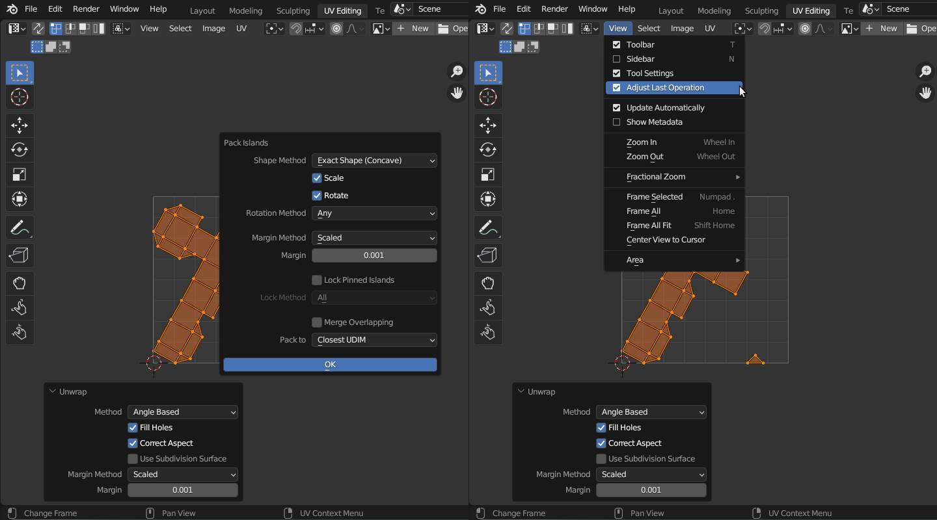937x520 pixels.
Task: Switch to Sculpting tab in right window
Action: click(761, 10)
